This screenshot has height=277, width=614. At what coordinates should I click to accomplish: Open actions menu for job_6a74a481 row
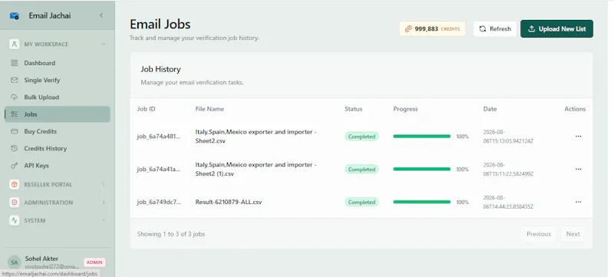click(x=579, y=136)
